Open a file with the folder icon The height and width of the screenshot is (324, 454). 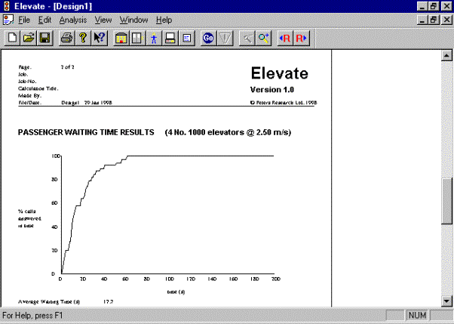click(29, 38)
